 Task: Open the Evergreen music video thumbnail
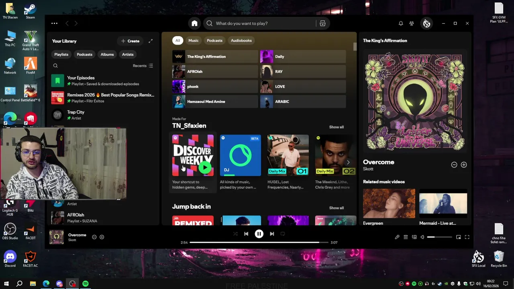point(389,204)
